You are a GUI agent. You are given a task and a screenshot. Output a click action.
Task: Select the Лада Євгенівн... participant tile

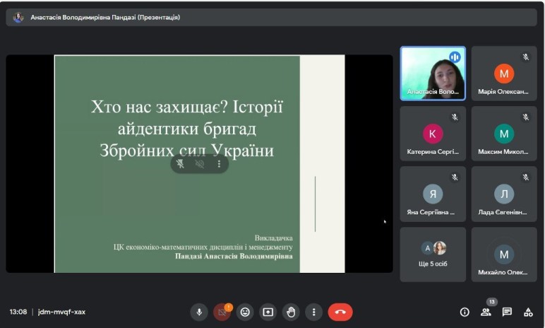pos(504,194)
